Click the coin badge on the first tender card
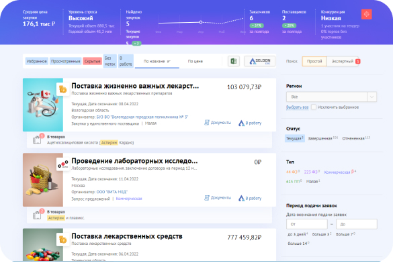 (x=62, y=89)
